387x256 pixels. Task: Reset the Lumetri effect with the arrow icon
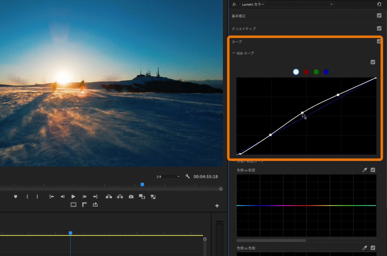coord(379,4)
